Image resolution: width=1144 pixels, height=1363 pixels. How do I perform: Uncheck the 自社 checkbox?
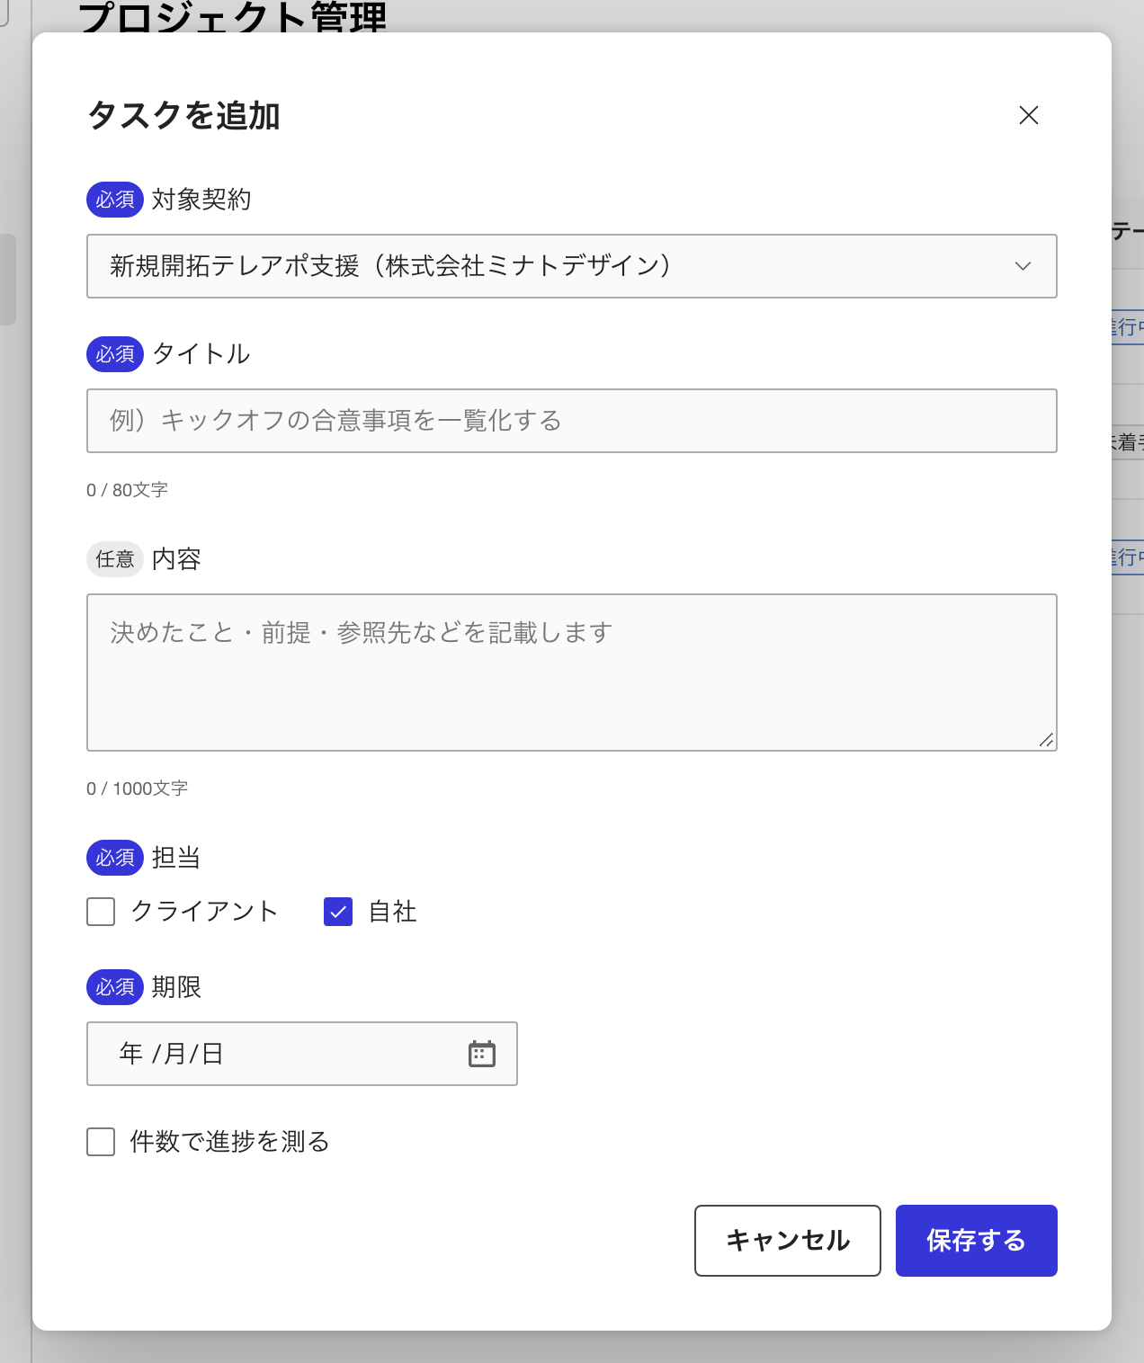coord(338,912)
